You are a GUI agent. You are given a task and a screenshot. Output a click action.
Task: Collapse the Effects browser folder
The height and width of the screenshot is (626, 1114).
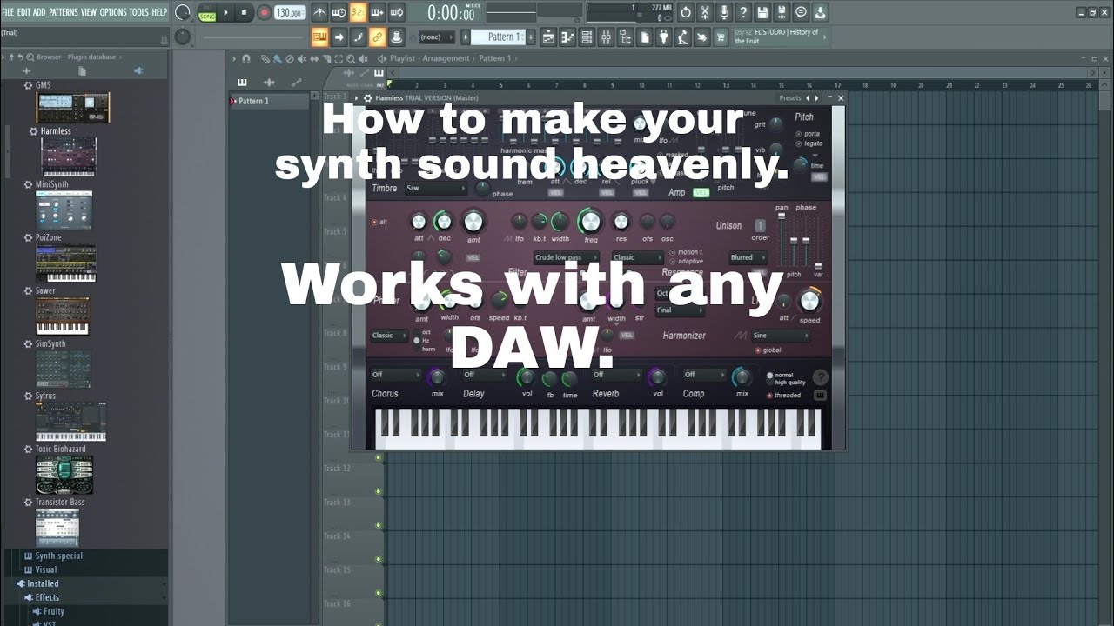click(47, 597)
